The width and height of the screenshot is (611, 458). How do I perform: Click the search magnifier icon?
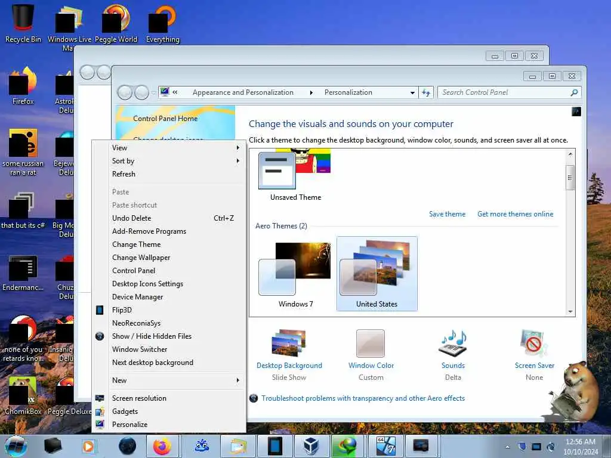tap(573, 92)
